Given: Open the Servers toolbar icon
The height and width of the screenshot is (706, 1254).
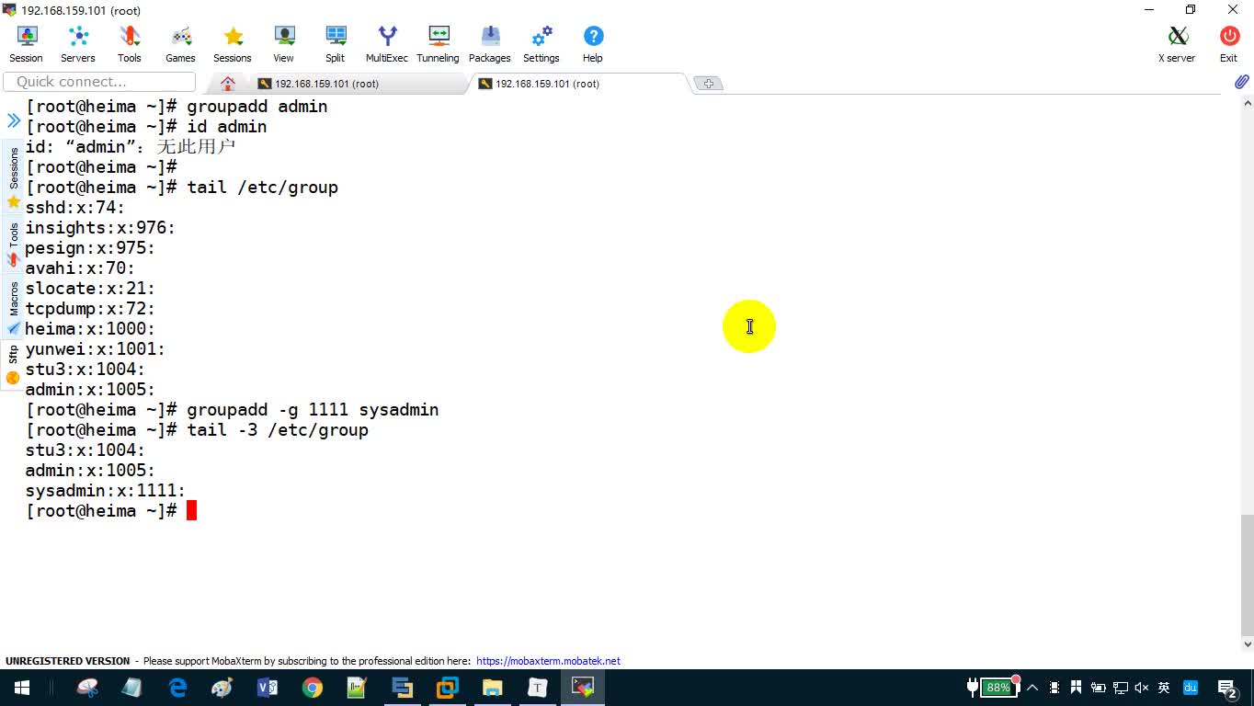Looking at the screenshot, I should point(78,44).
